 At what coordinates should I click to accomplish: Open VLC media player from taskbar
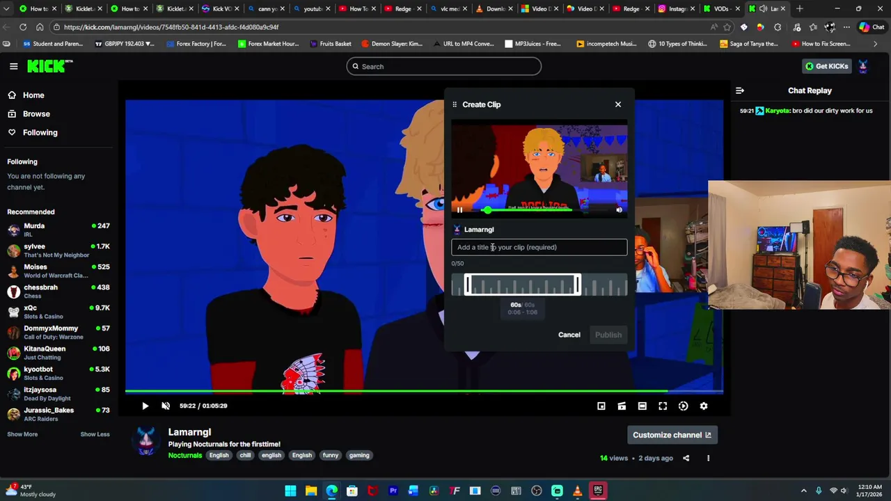click(577, 491)
